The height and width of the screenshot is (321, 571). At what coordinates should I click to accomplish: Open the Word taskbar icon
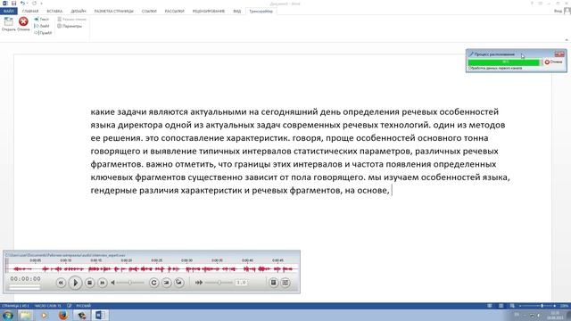[100, 315]
